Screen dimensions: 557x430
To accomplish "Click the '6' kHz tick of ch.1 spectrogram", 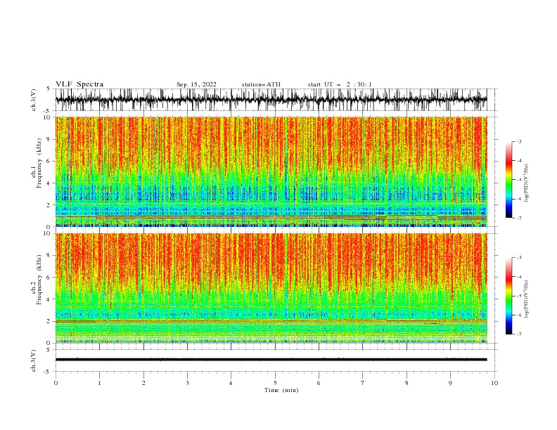I will [49, 161].
